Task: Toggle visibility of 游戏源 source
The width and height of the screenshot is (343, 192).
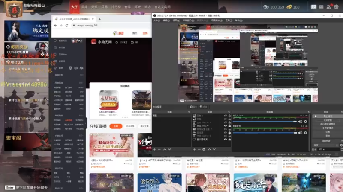Action: [x=226, y=133]
